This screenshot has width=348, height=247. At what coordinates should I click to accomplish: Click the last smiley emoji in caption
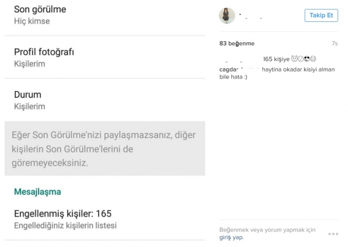[313, 59]
